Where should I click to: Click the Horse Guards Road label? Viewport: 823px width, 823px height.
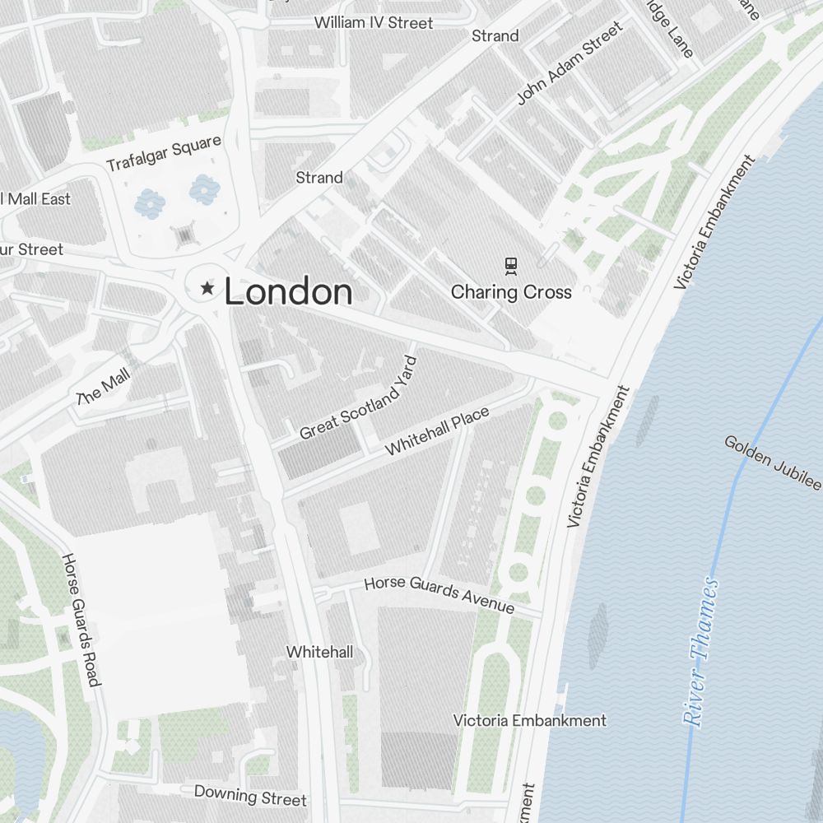(x=81, y=620)
